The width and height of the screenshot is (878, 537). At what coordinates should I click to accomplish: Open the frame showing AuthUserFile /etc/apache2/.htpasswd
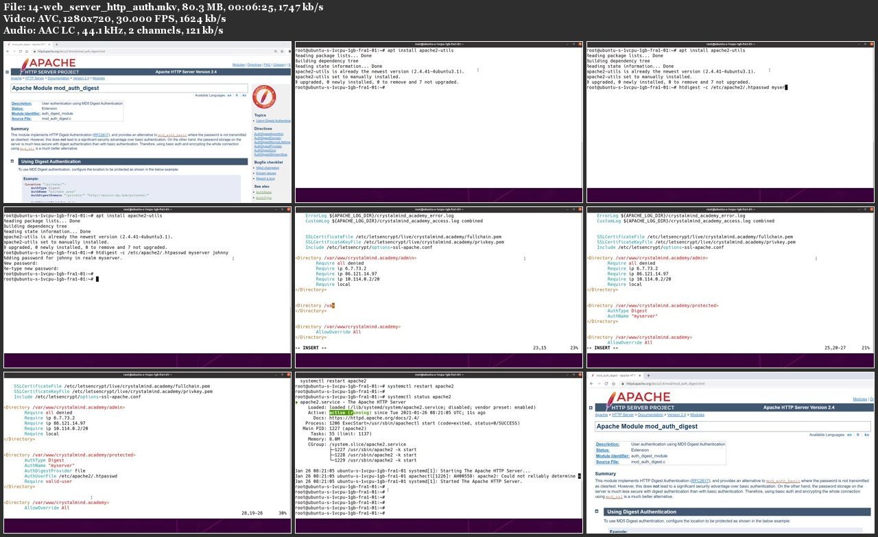pos(147,453)
